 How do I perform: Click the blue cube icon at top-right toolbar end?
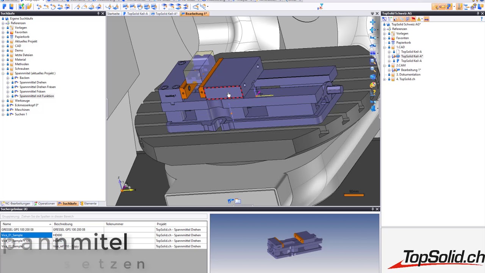click(x=482, y=6)
